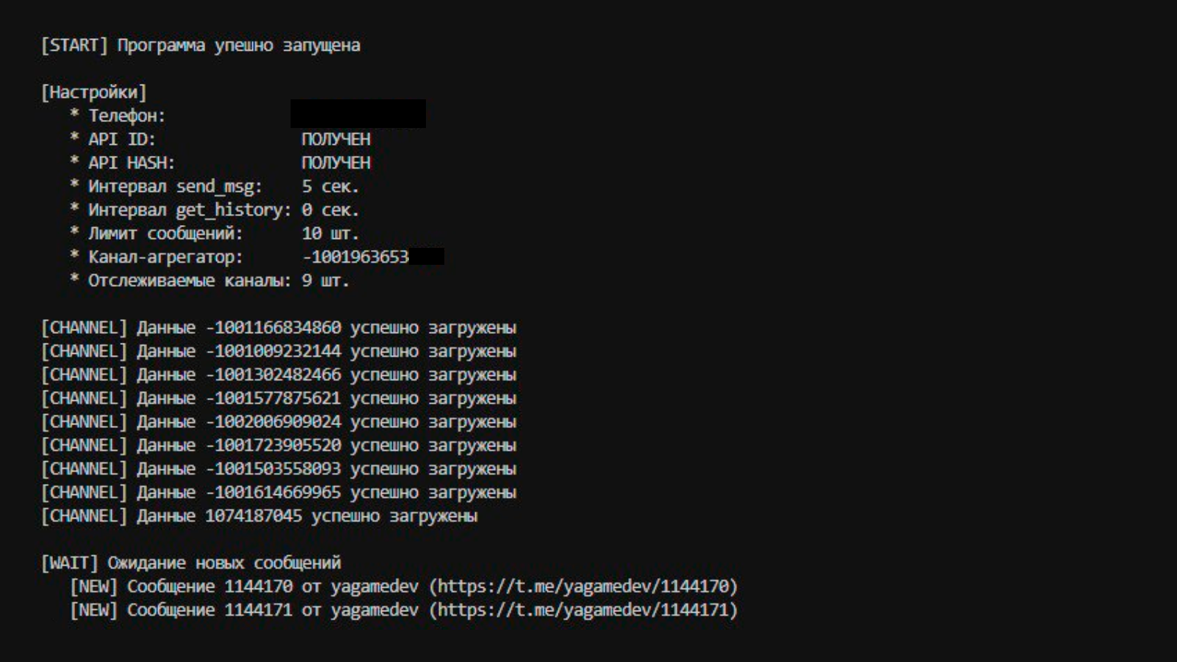Click channel ID -1001614669965 line

click(x=279, y=492)
